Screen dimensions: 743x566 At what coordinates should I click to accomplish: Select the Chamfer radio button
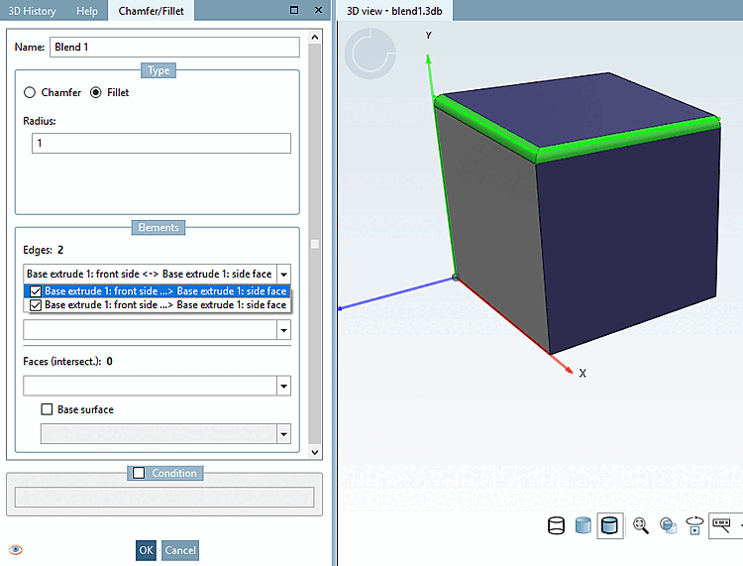tap(30, 92)
